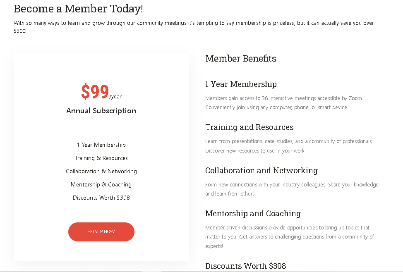Click the $99 price text

[x=95, y=91]
